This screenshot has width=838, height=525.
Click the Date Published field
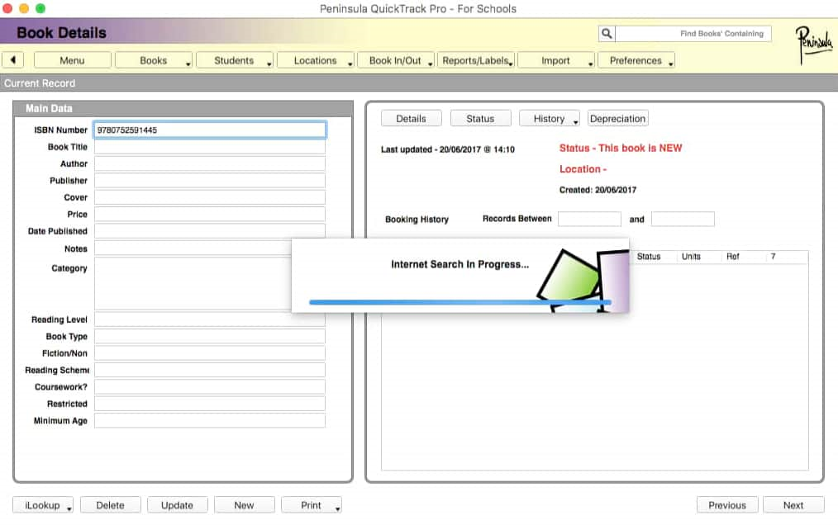point(210,231)
